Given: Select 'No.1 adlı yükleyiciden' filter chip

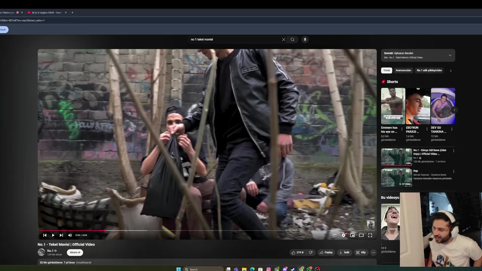Looking at the screenshot, I should pos(429,70).
